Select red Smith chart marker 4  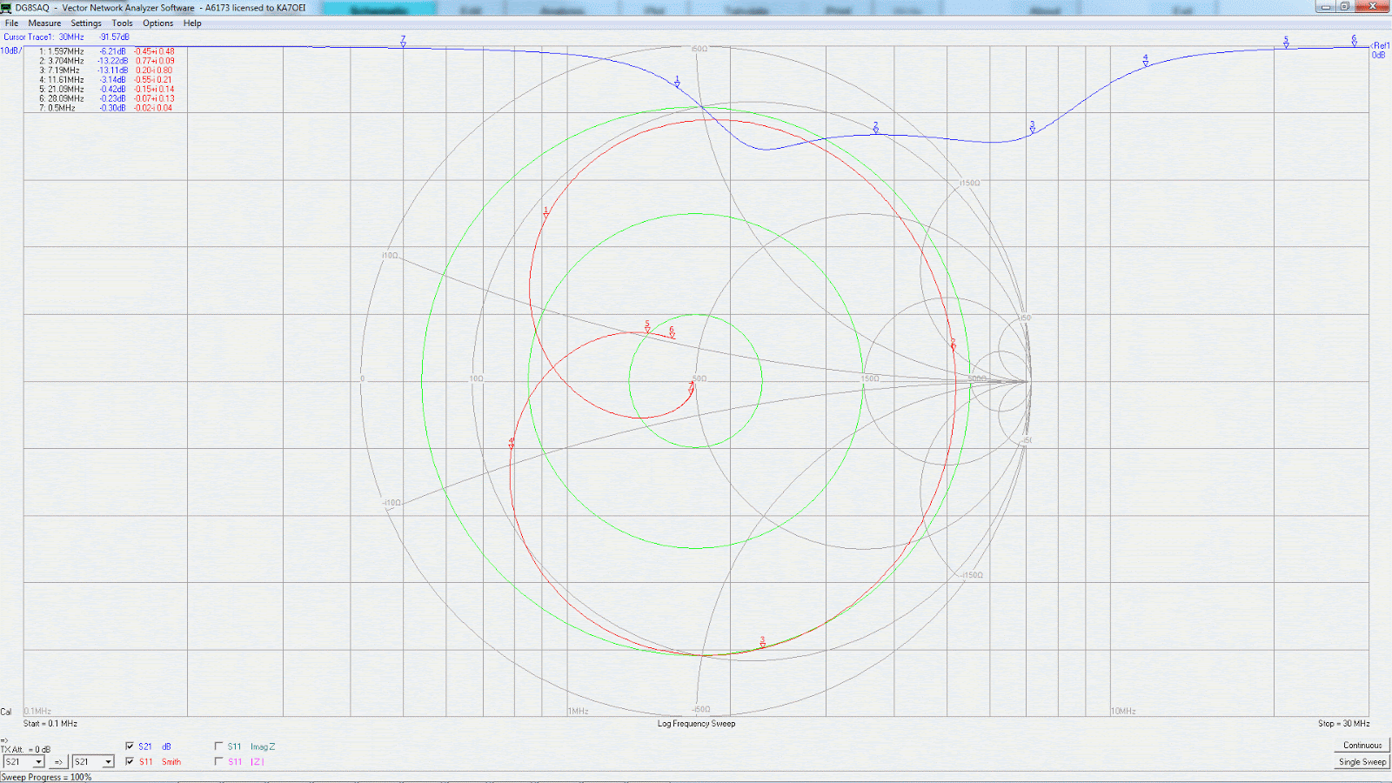click(512, 443)
